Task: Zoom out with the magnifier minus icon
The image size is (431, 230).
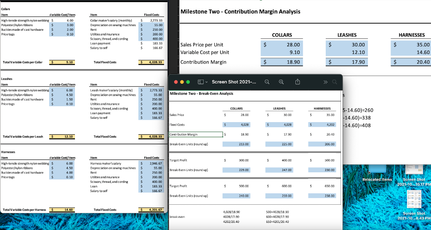Action: (x=267, y=82)
